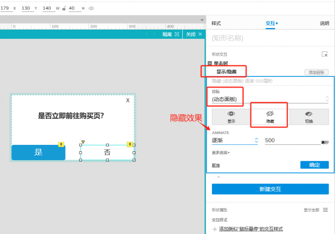
Task: Open the interaction editor popout icon
Action: pyautogui.click(x=325, y=54)
